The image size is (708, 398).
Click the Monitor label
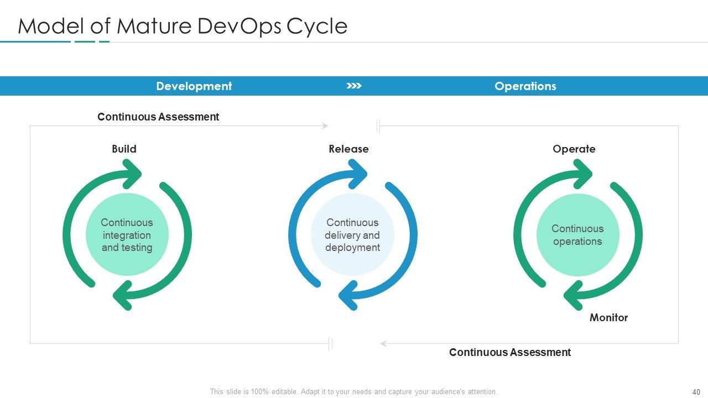pos(608,317)
